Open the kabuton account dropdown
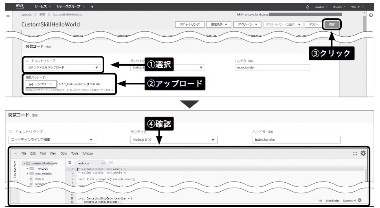 [x=321, y=7]
